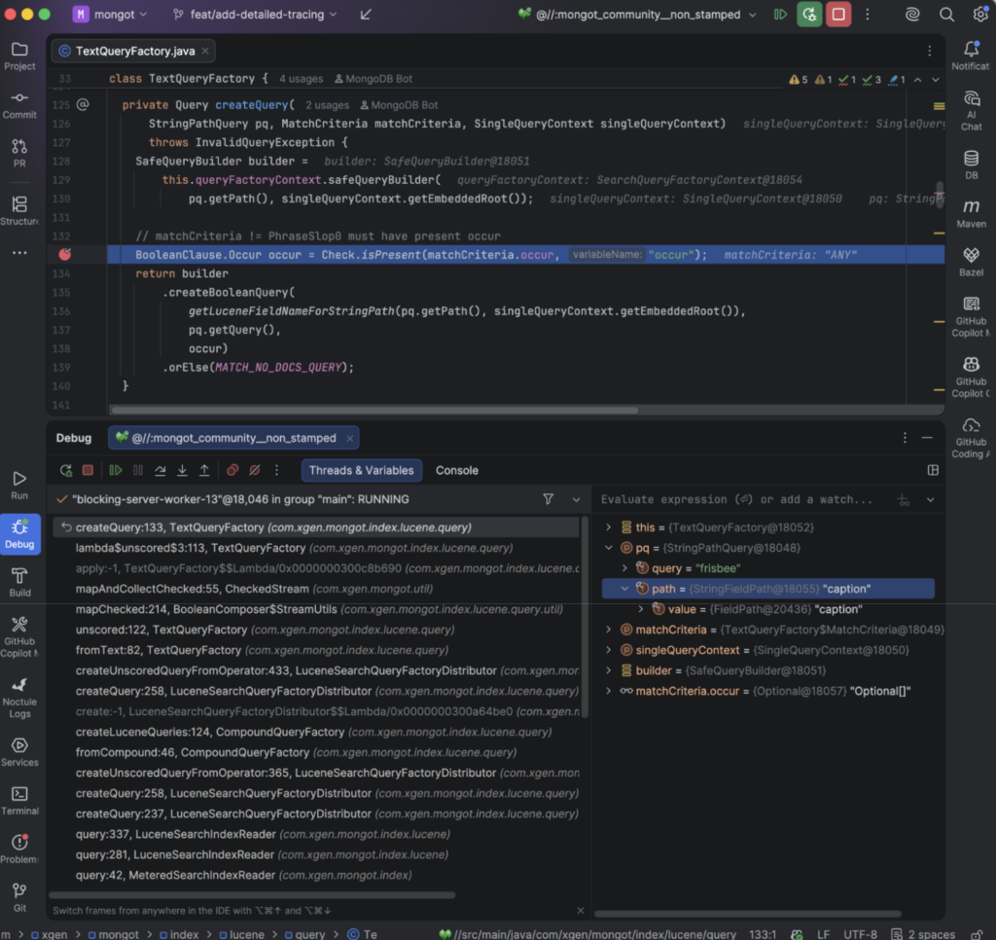This screenshot has height=940, width=996.
Task: Open the AI Chat panel
Action: click(x=972, y=111)
